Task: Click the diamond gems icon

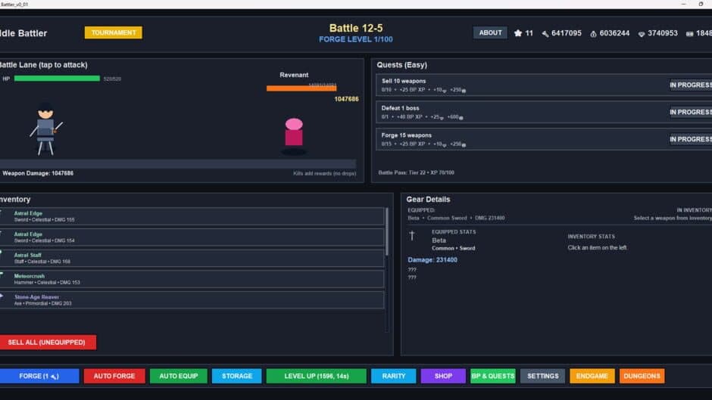Action: (642, 33)
